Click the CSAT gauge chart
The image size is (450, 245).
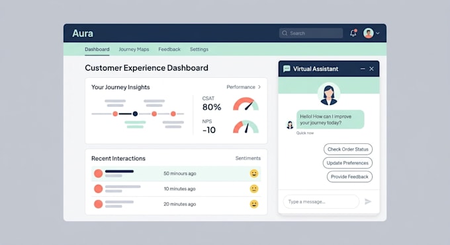pos(246,104)
